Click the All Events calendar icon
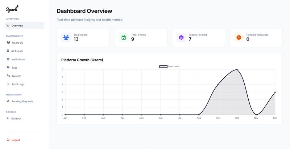Image resolution: width=290 pixels, height=149 pixels. point(8,51)
